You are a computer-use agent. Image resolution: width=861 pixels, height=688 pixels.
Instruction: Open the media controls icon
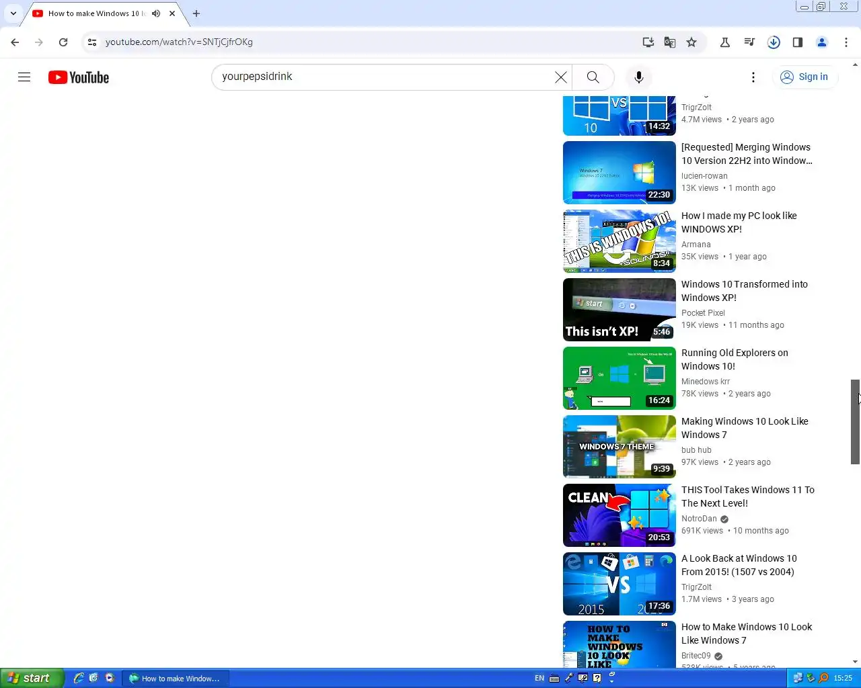click(x=749, y=42)
